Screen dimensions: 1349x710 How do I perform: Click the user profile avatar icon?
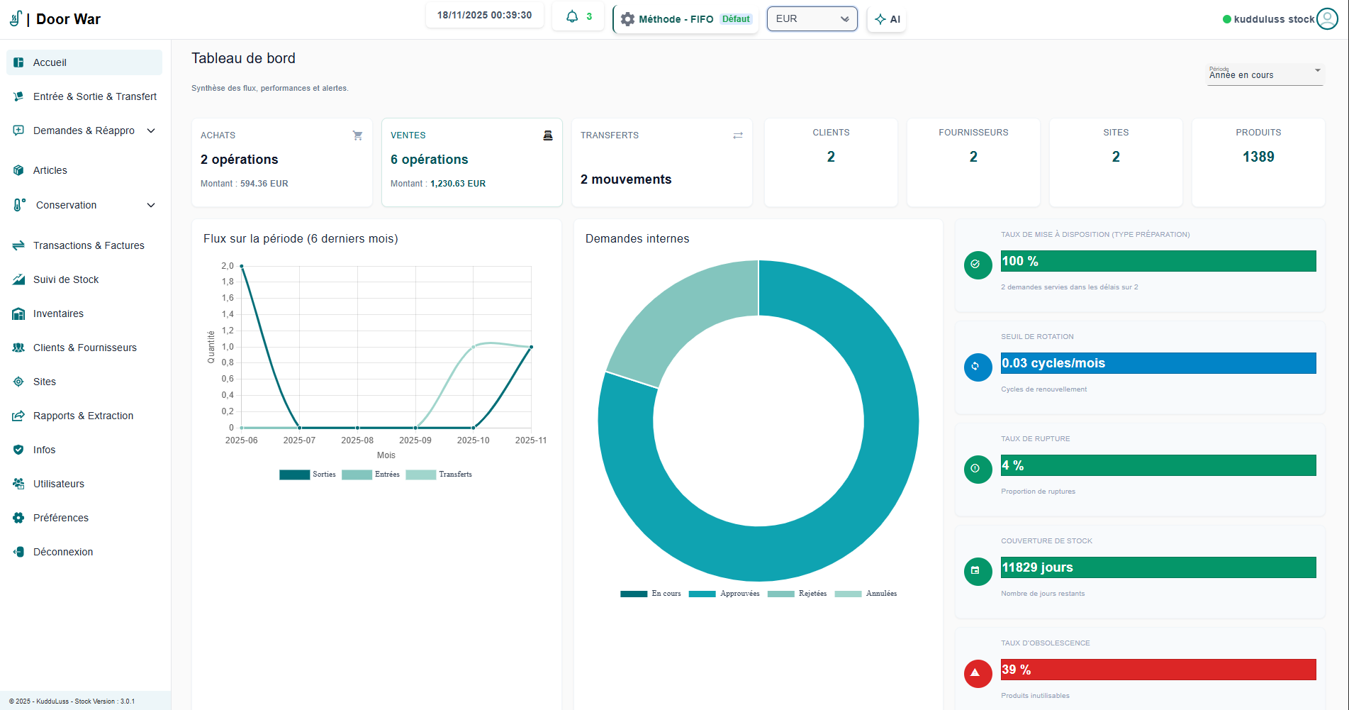[1327, 19]
